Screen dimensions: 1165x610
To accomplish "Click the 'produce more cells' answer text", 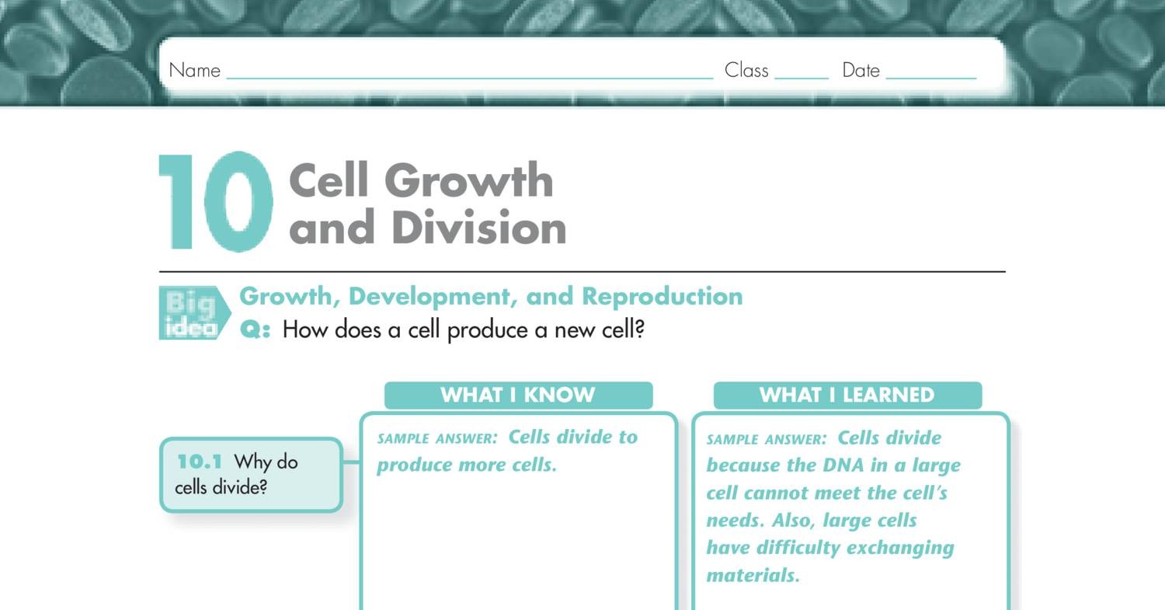I will [467, 465].
